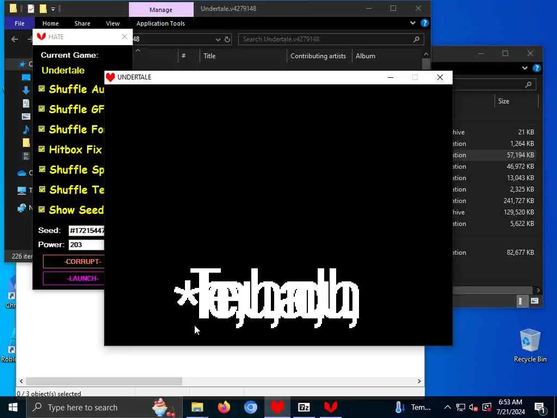557x418 pixels.
Task: Go back with Explorer back arrow
Action: click(x=15, y=39)
